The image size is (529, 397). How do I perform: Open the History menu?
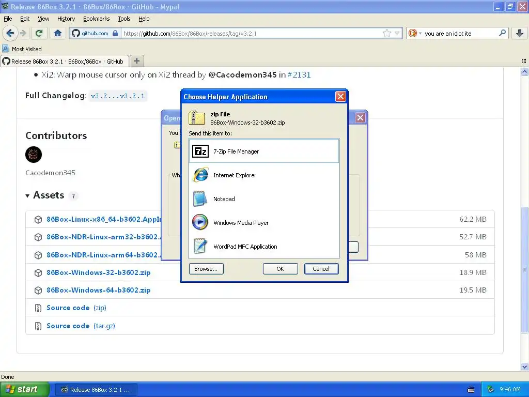coord(66,19)
